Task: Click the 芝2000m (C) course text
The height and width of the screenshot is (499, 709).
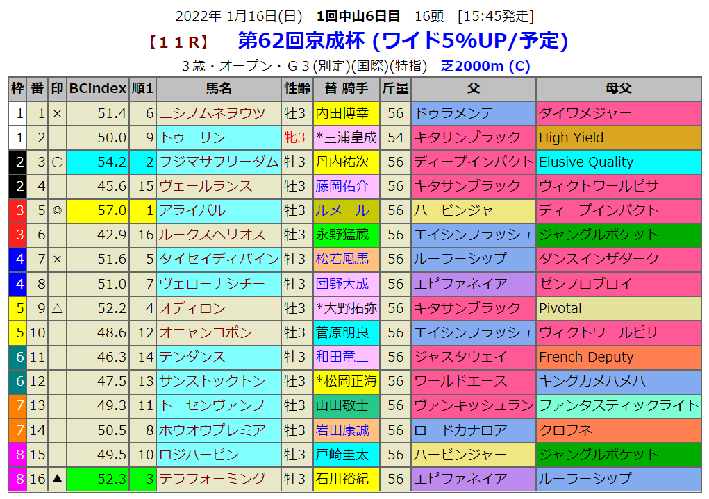Action: coord(486,67)
